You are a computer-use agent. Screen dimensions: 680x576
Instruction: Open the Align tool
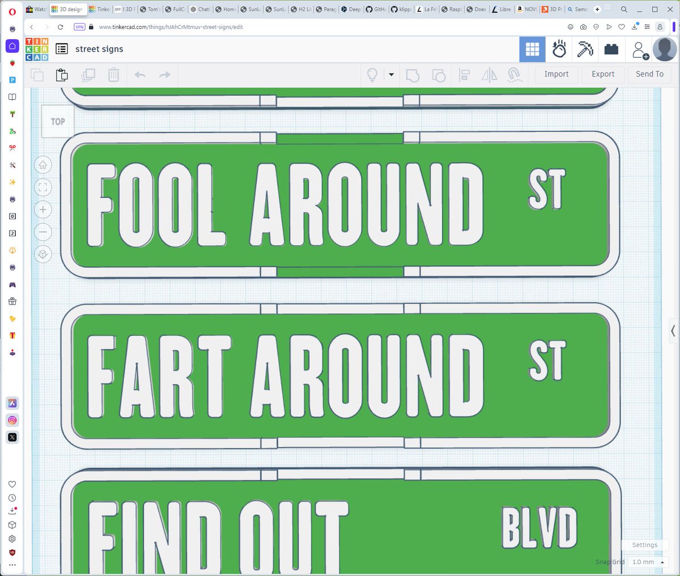tap(464, 75)
